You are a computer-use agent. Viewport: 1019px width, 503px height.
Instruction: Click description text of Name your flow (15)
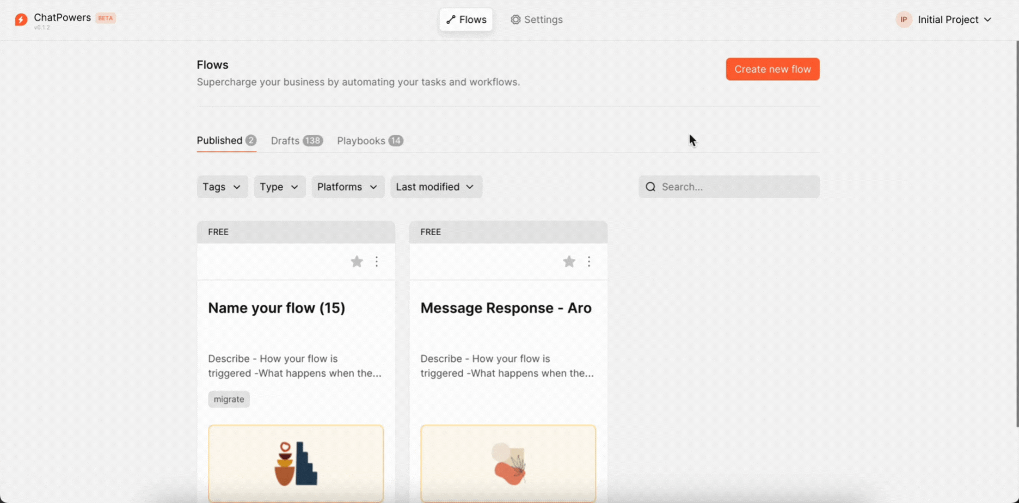click(x=294, y=366)
